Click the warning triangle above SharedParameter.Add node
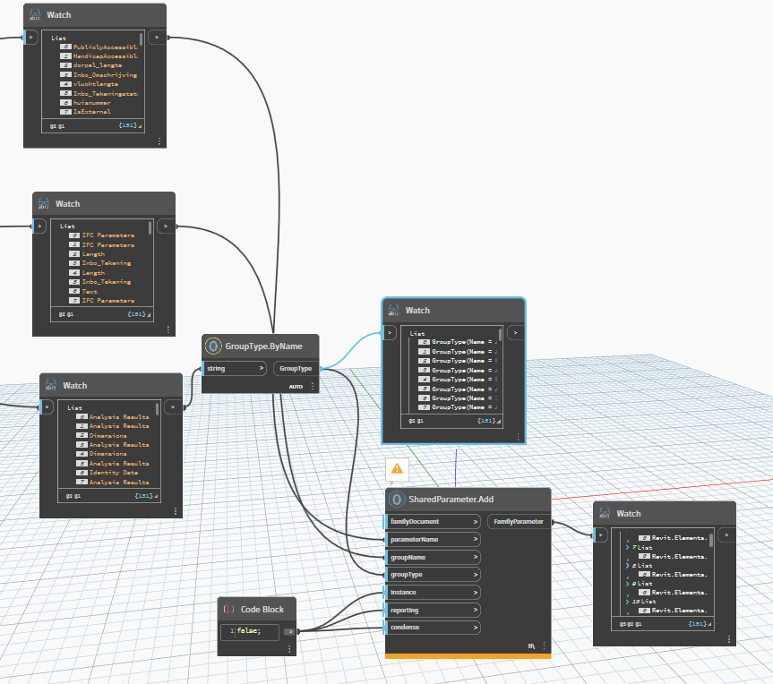The width and height of the screenshot is (773, 684). (x=395, y=467)
